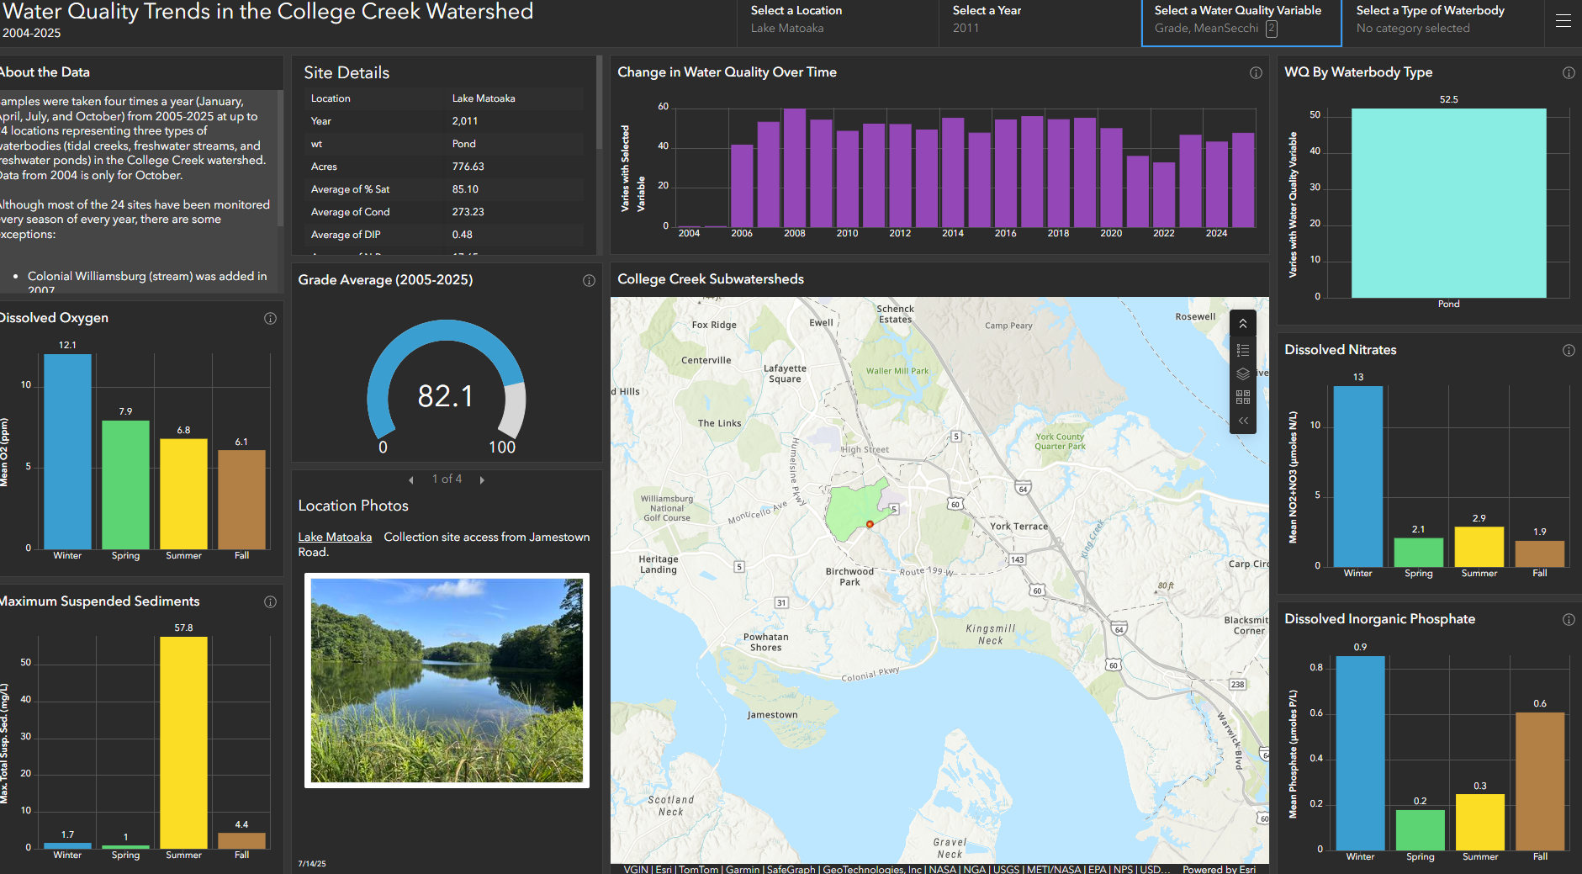
Task: Click the Acres value 776.63
Action: point(468,167)
